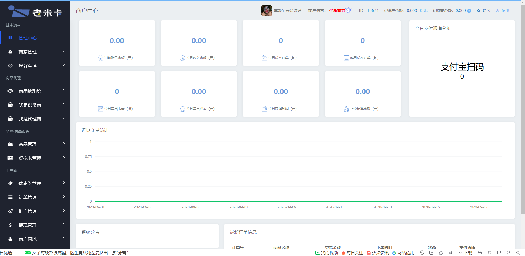This screenshot has height=256, width=525.
Task: Click the 今日成交订单 card icon
Action: pyautogui.click(x=264, y=58)
